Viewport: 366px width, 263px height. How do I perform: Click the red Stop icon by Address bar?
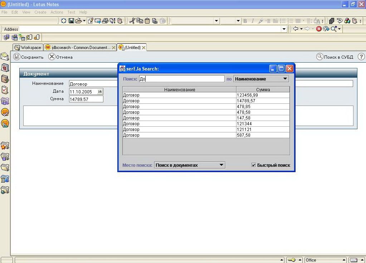[319, 29]
